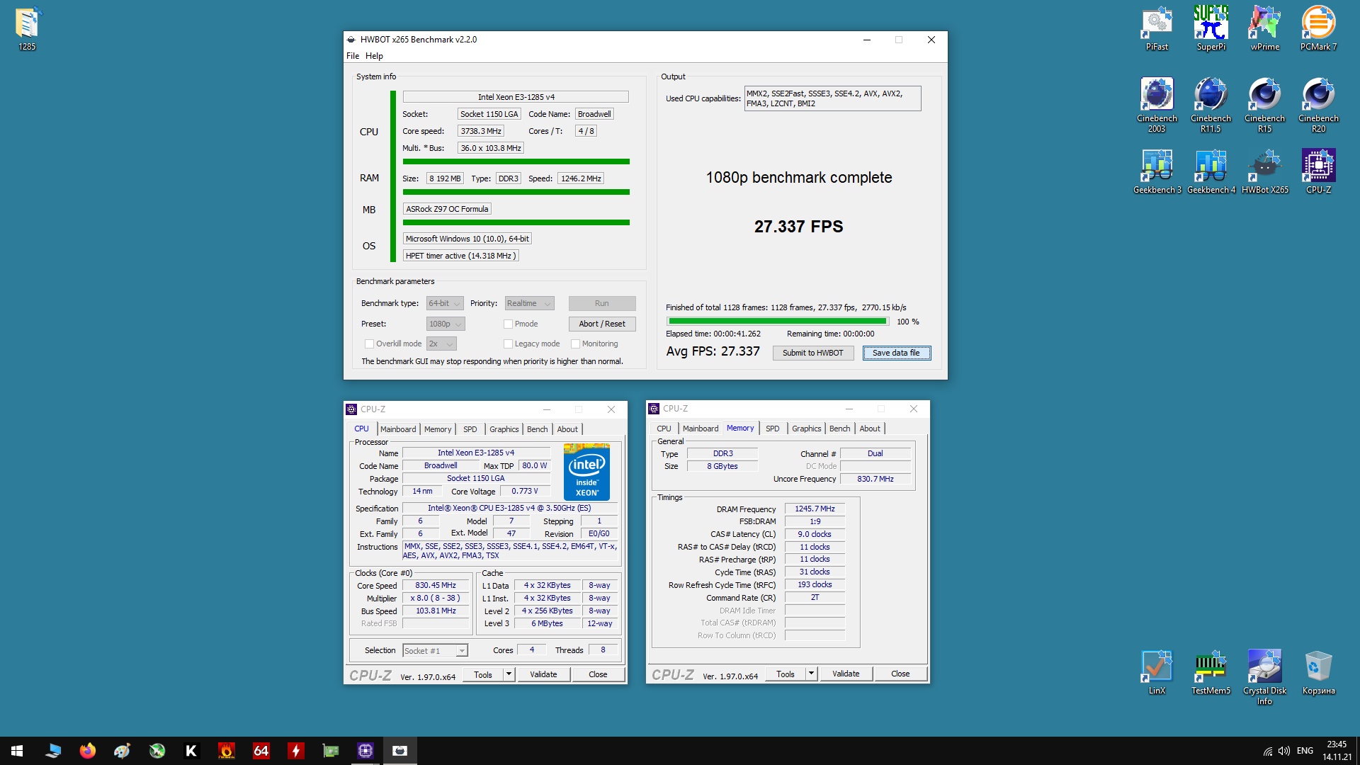The width and height of the screenshot is (1360, 765).
Task: Click the ENG language indicator
Action: pyautogui.click(x=1305, y=751)
